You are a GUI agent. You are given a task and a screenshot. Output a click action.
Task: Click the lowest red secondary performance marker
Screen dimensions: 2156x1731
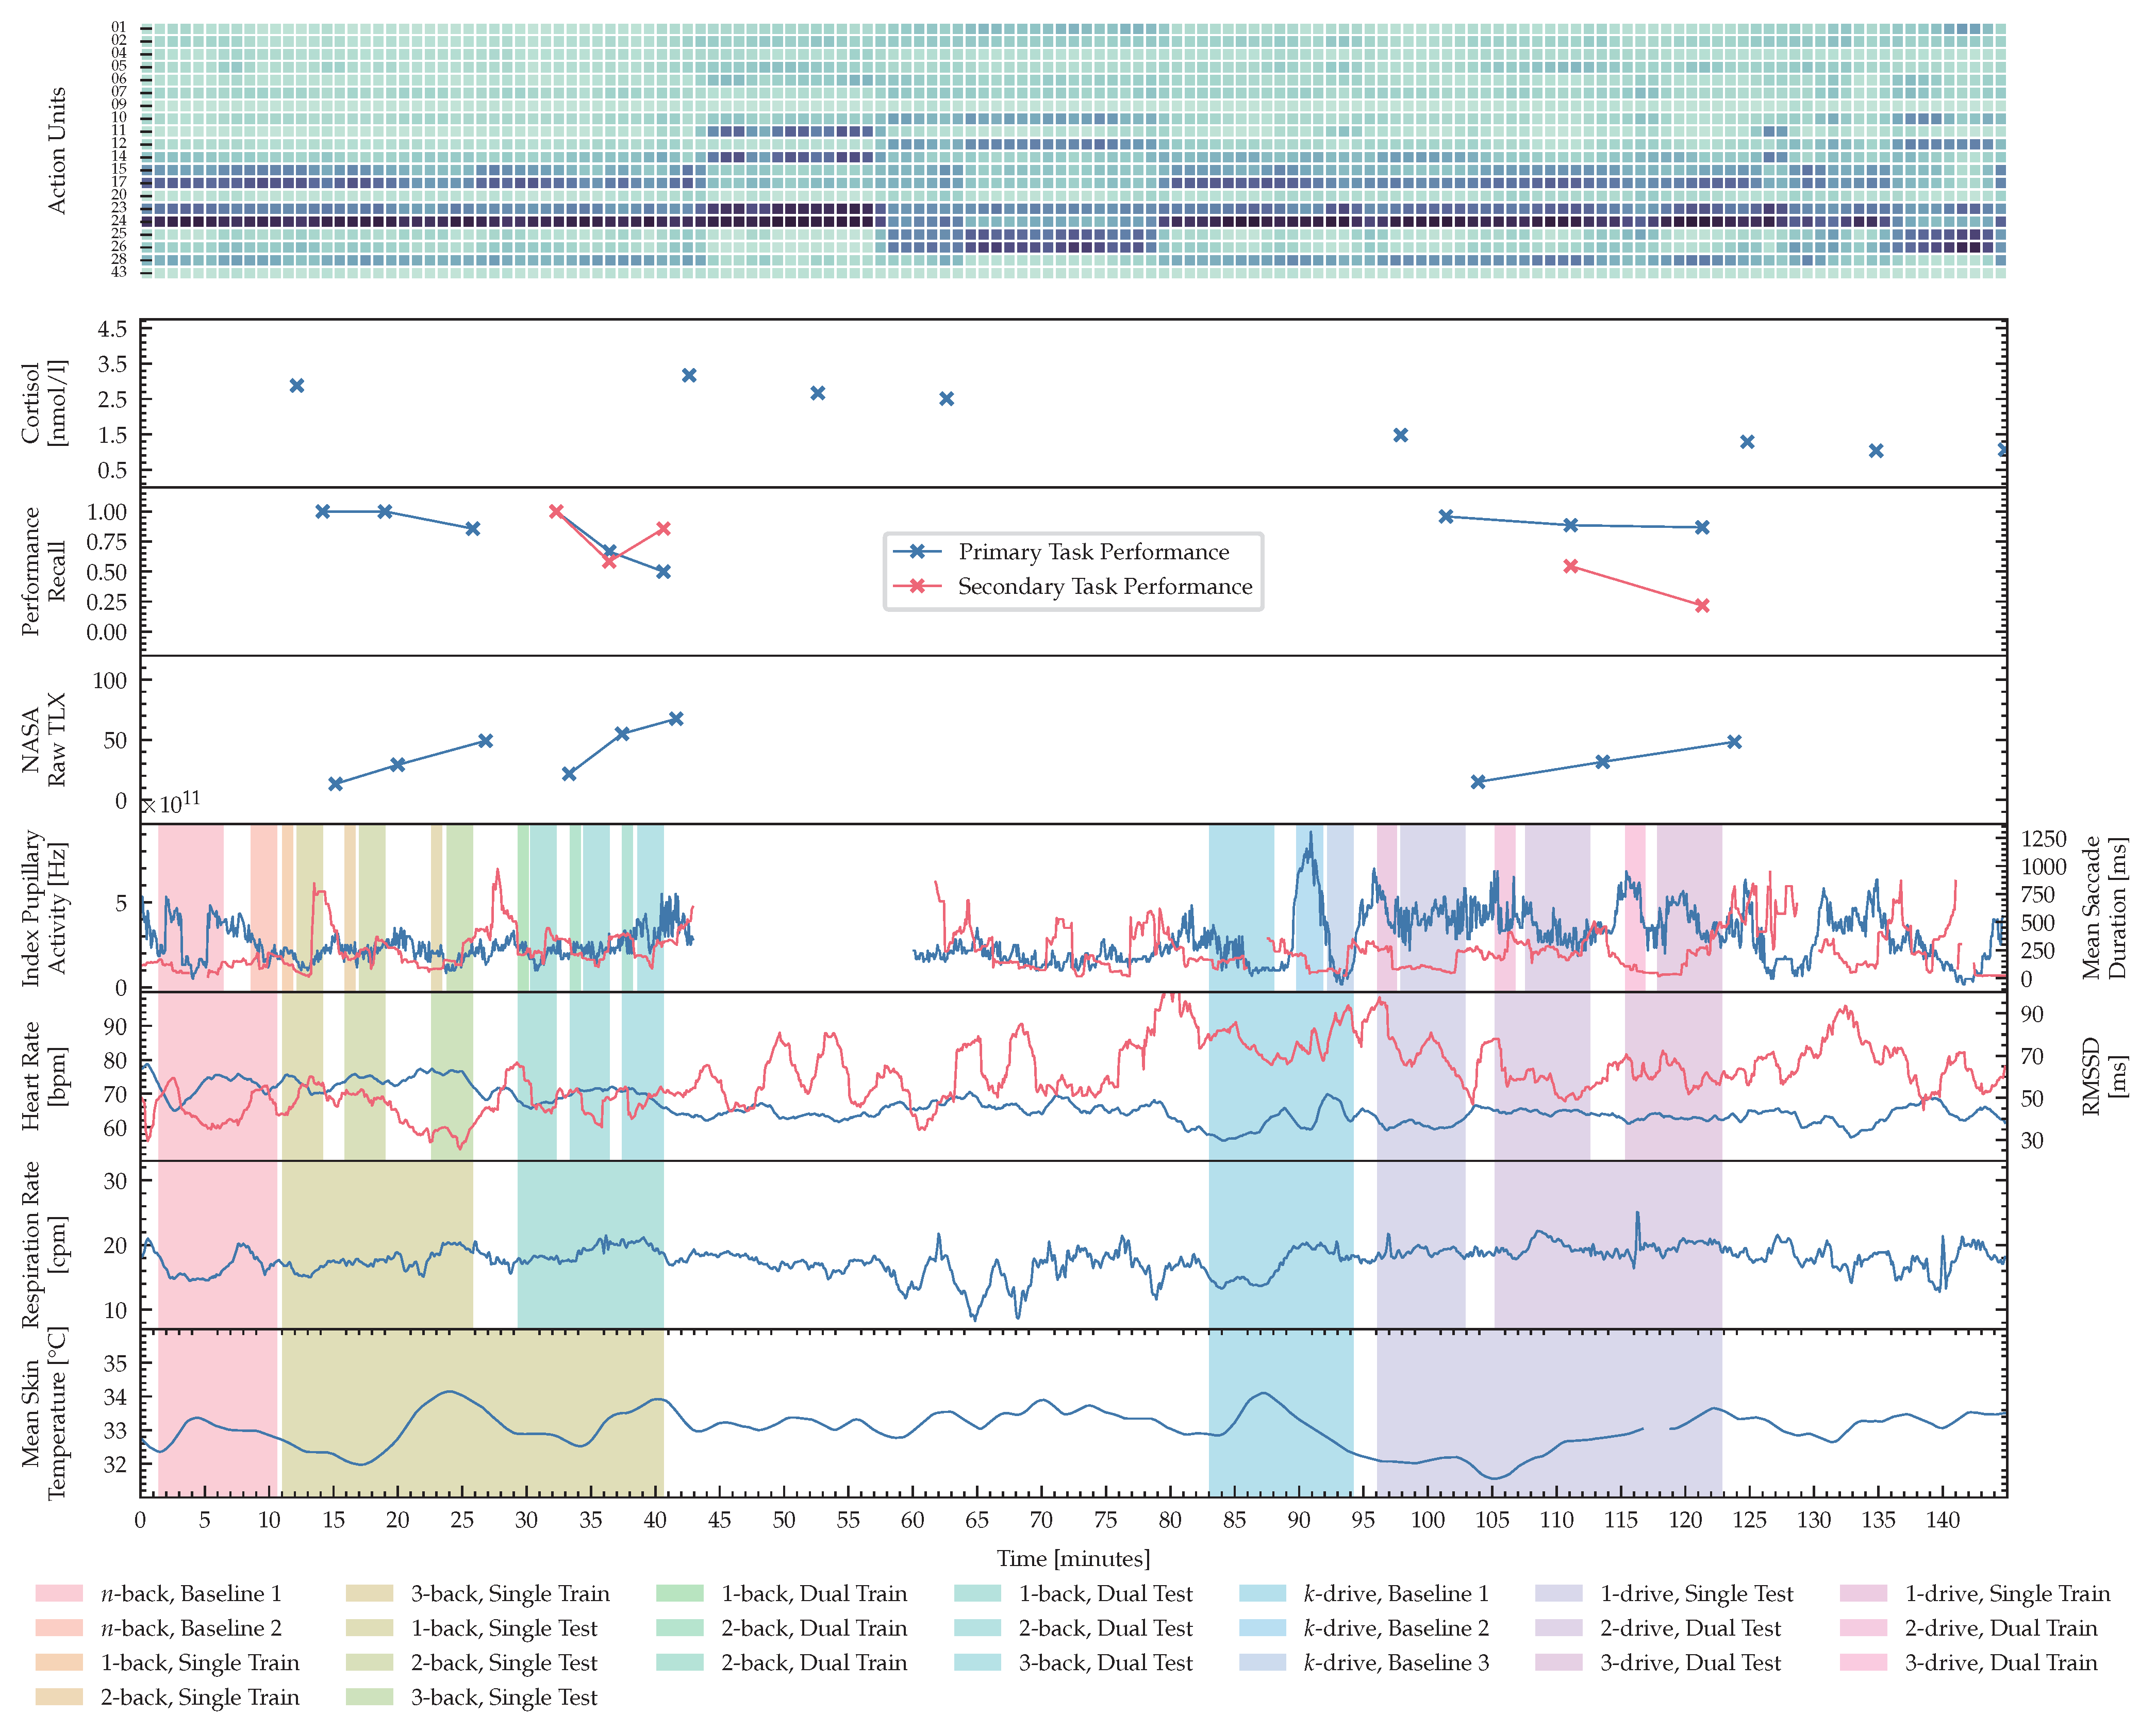click(x=1702, y=605)
